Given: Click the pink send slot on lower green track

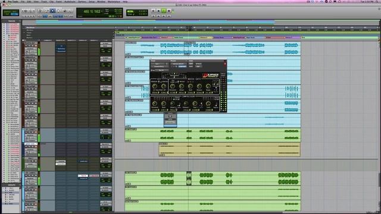Looking at the screenshot, I should coord(94,176).
